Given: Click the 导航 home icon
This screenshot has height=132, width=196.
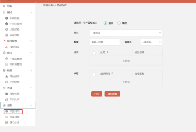Looking at the screenshot, I should point(4,6).
